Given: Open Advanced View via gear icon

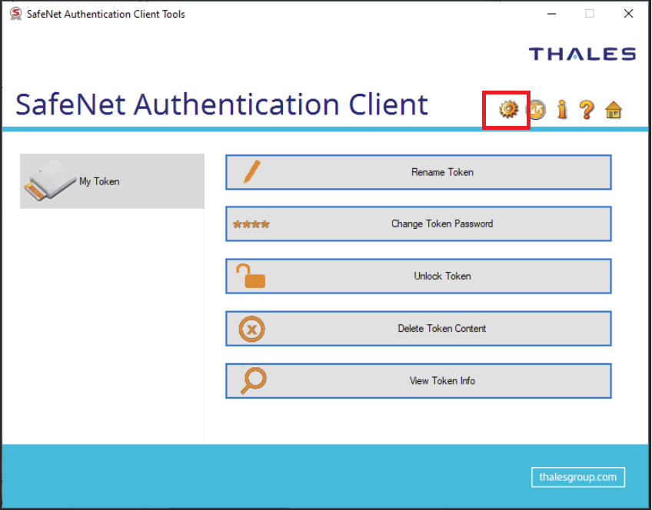Looking at the screenshot, I should [x=508, y=110].
